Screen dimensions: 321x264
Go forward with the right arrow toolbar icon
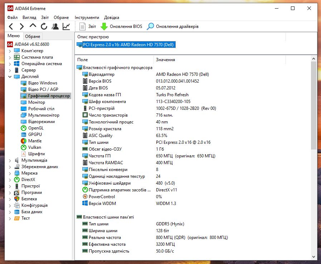tap(22, 26)
